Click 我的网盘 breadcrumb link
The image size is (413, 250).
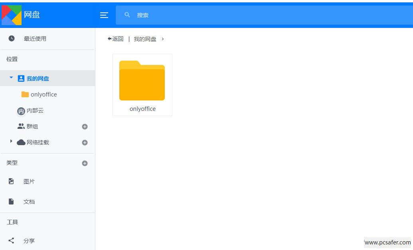coord(145,39)
